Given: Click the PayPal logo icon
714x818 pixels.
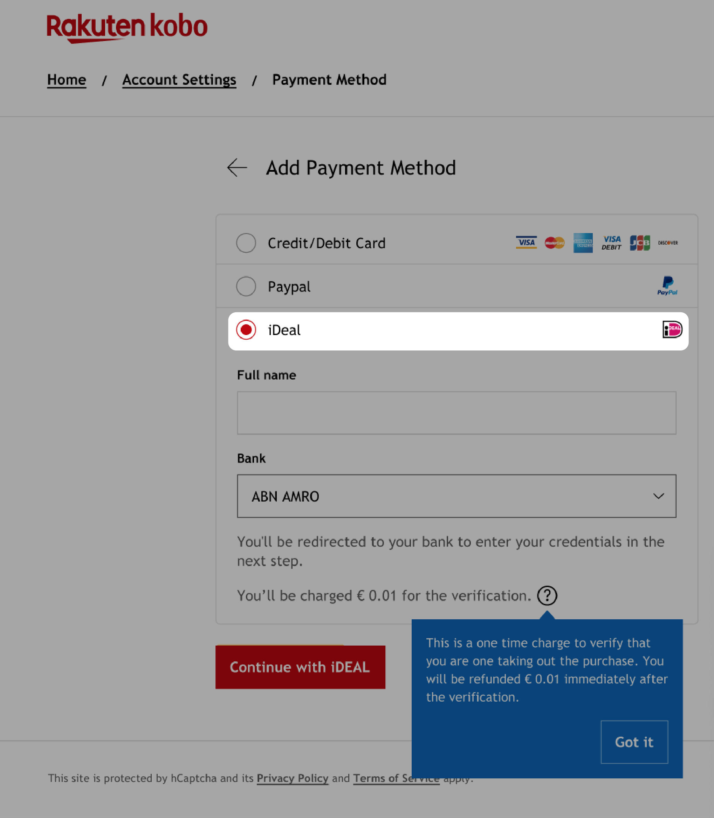Looking at the screenshot, I should coord(667,286).
